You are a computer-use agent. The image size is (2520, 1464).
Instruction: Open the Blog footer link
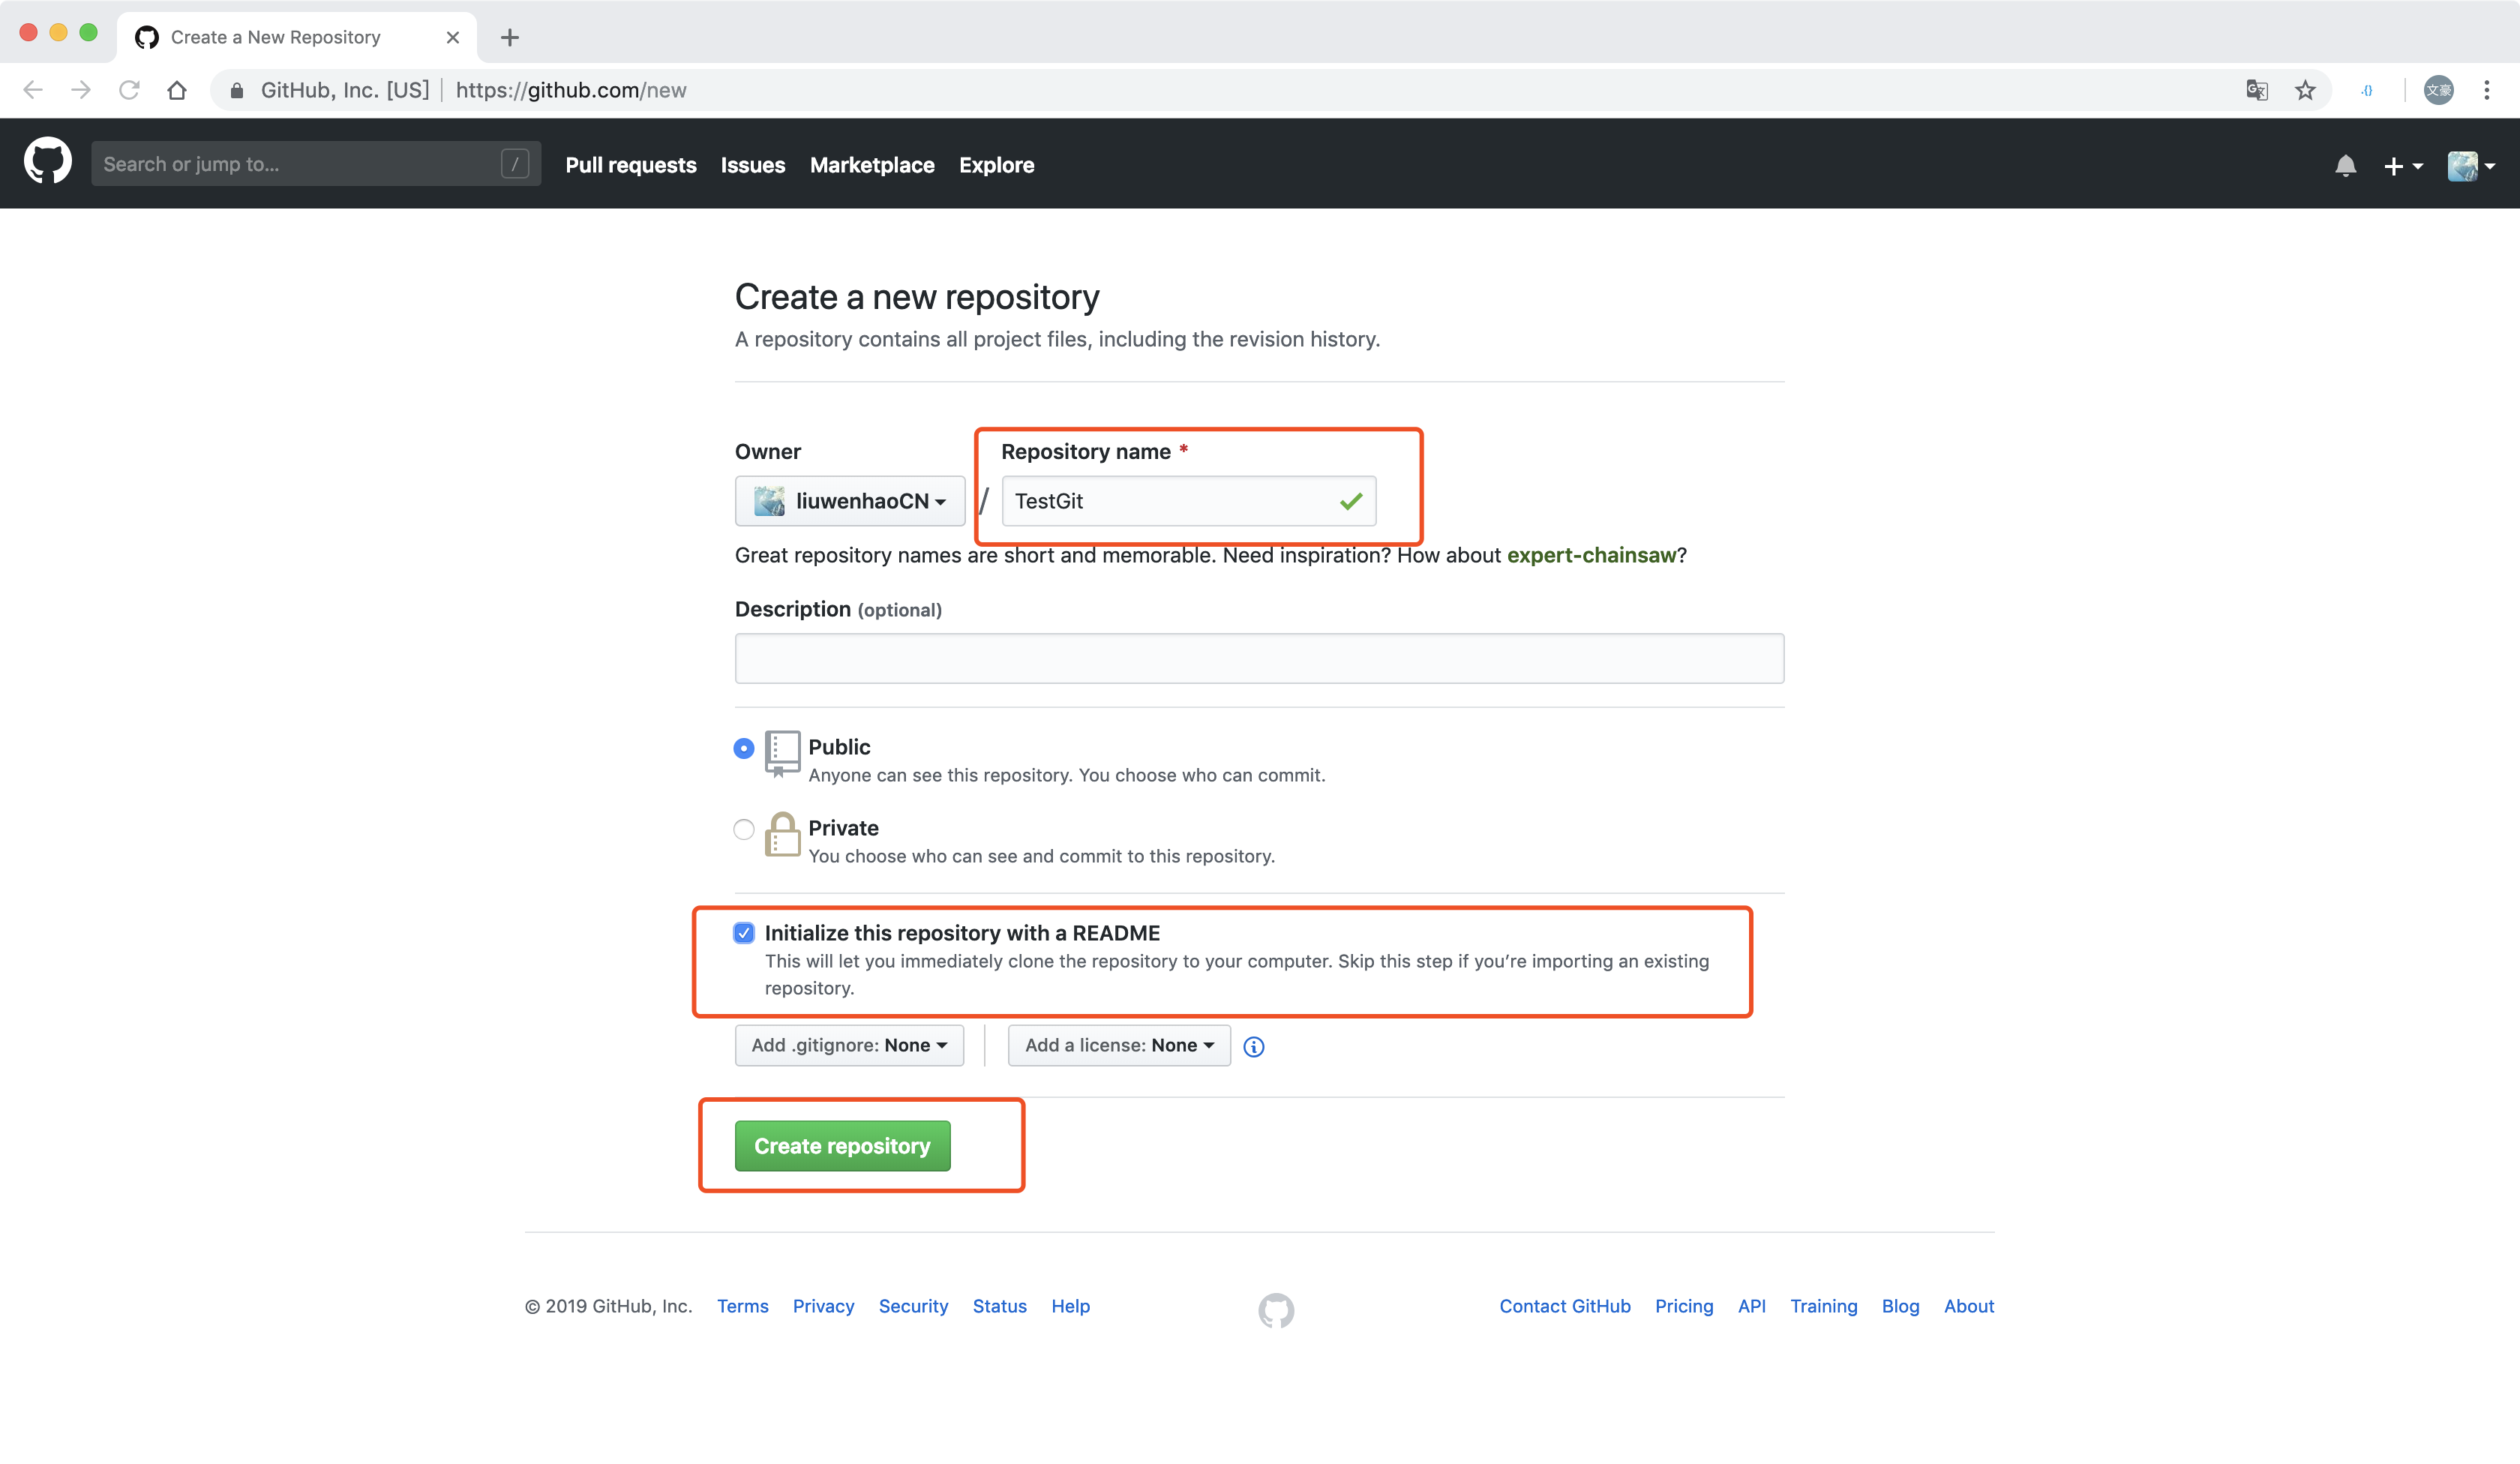click(1900, 1306)
